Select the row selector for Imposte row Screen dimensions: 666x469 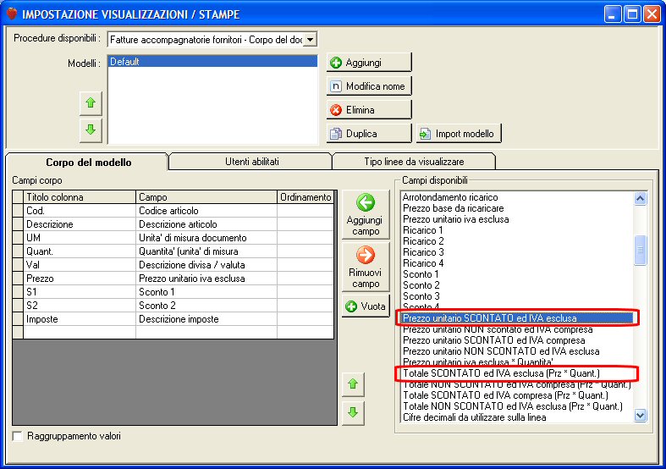[18, 319]
